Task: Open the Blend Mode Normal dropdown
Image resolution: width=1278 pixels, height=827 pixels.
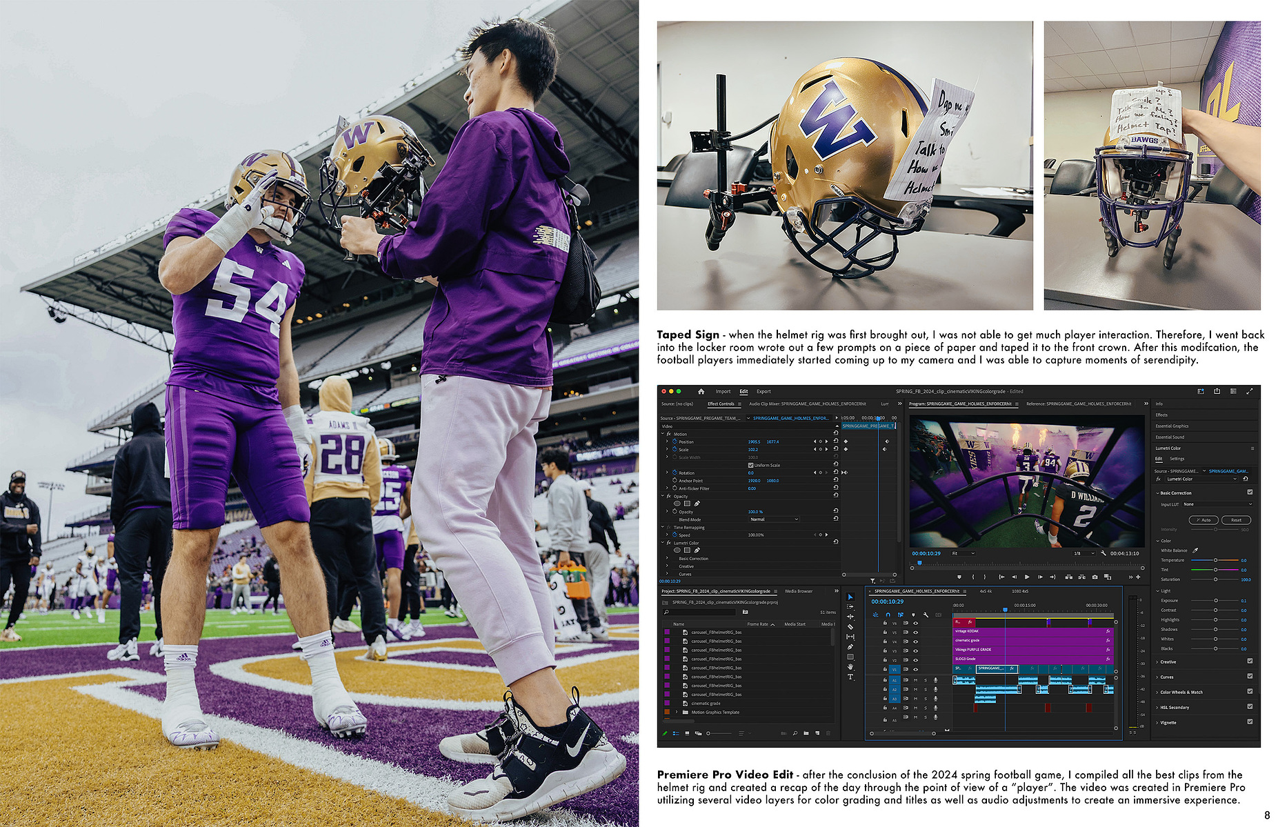Action: (x=774, y=519)
